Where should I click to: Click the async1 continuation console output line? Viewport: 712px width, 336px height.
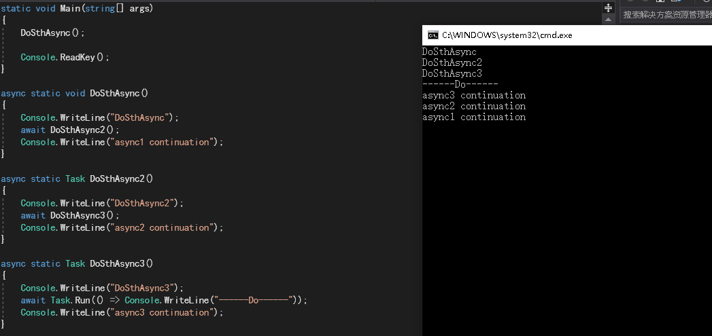[x=474, y=117]
